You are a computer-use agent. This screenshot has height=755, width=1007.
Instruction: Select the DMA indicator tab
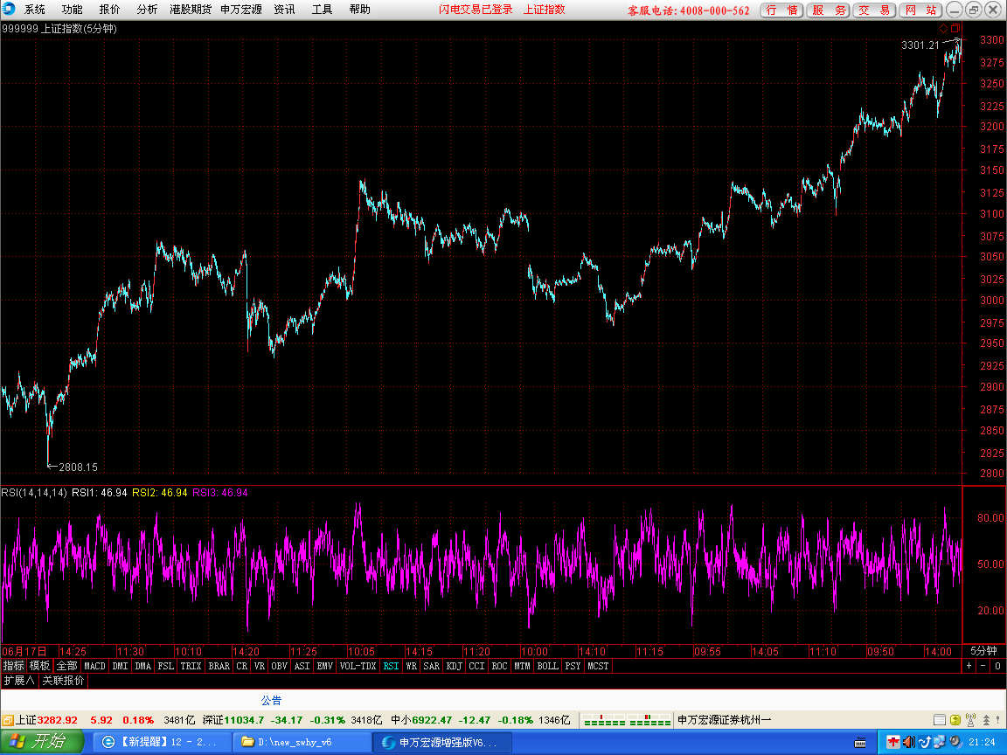[143, 666]
